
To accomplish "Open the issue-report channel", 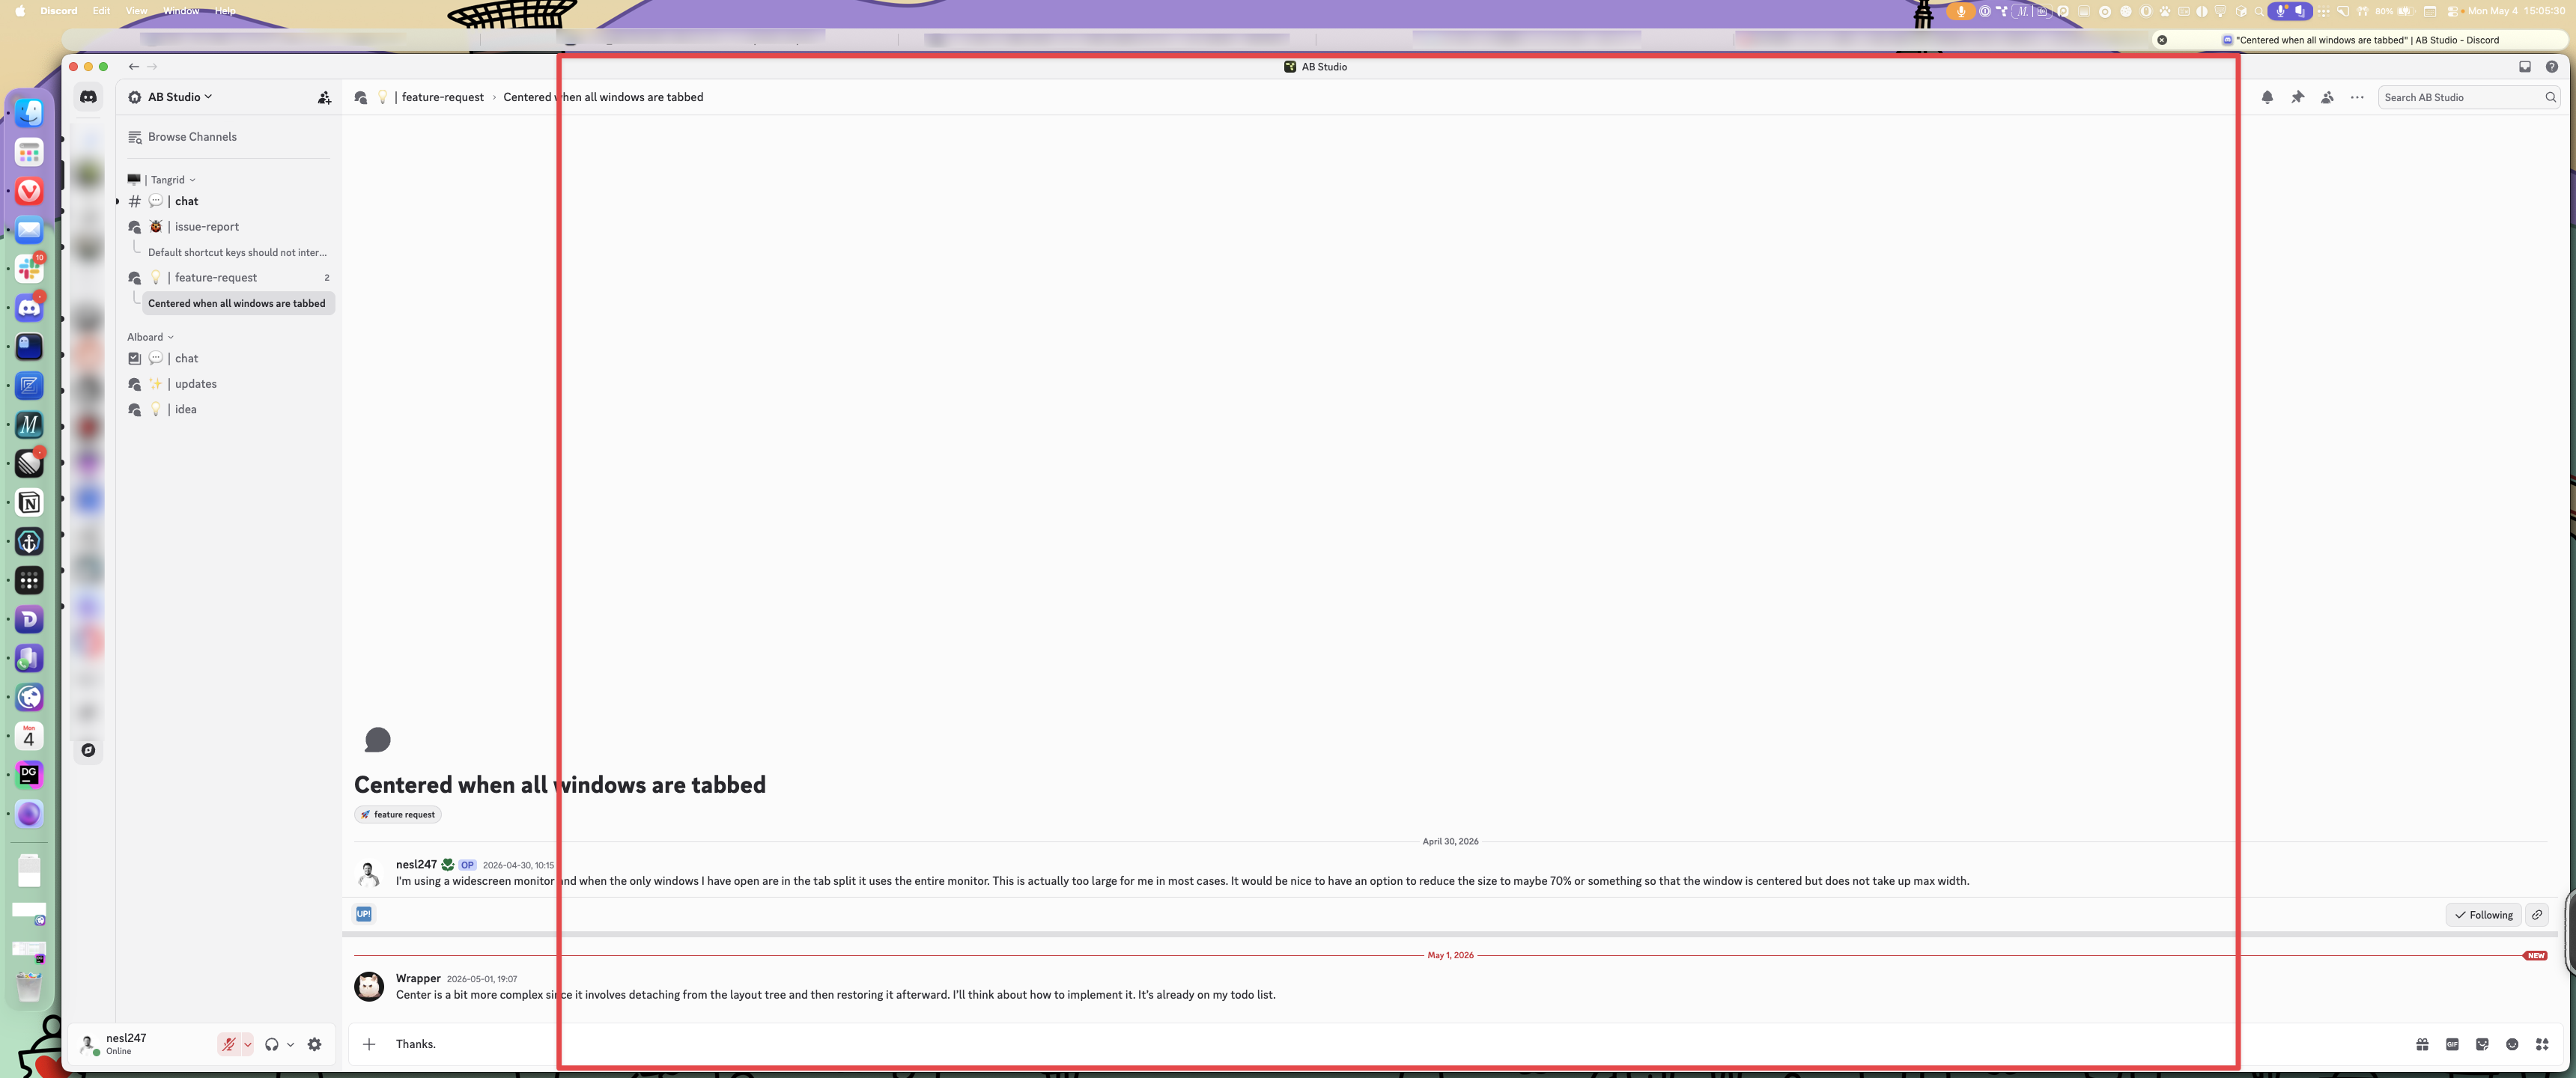I will point(230,227).
